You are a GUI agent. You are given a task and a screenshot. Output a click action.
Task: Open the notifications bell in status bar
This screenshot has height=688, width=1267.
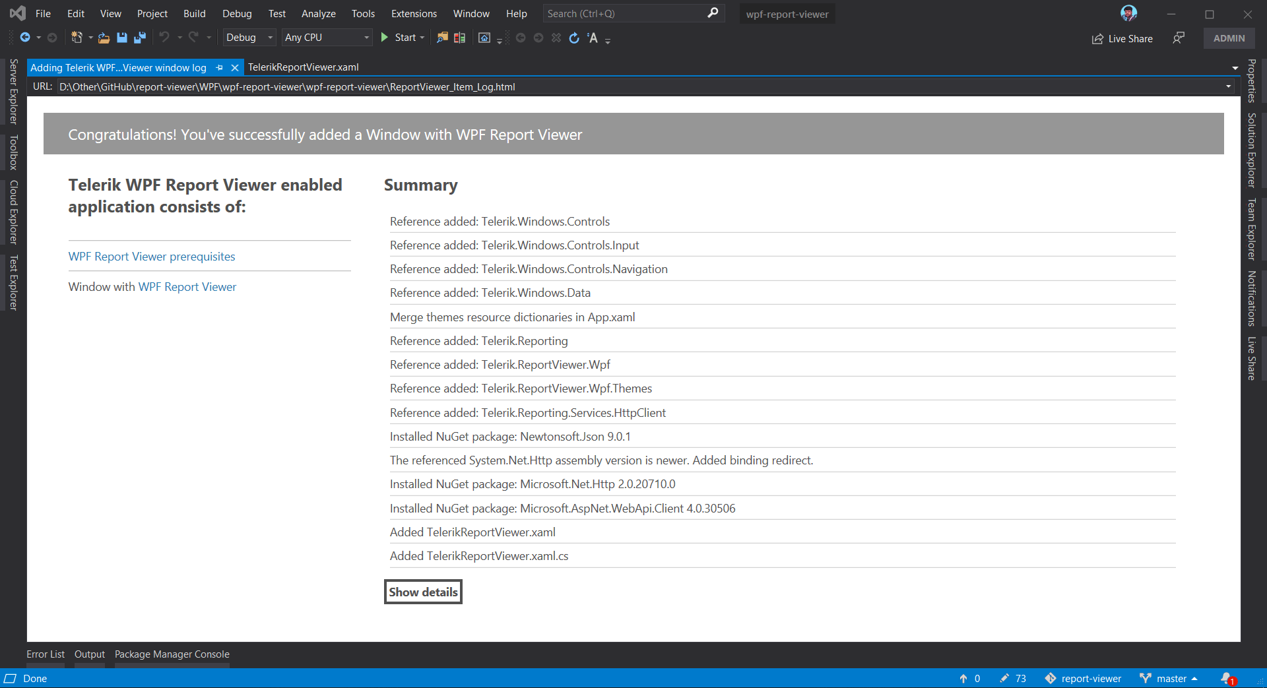pos(1227,679)
